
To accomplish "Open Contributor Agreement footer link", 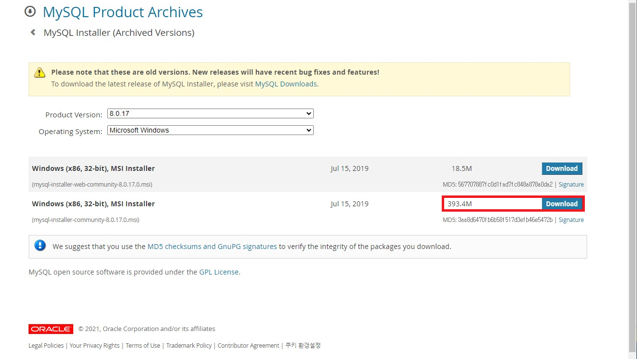I will point(248,346).
